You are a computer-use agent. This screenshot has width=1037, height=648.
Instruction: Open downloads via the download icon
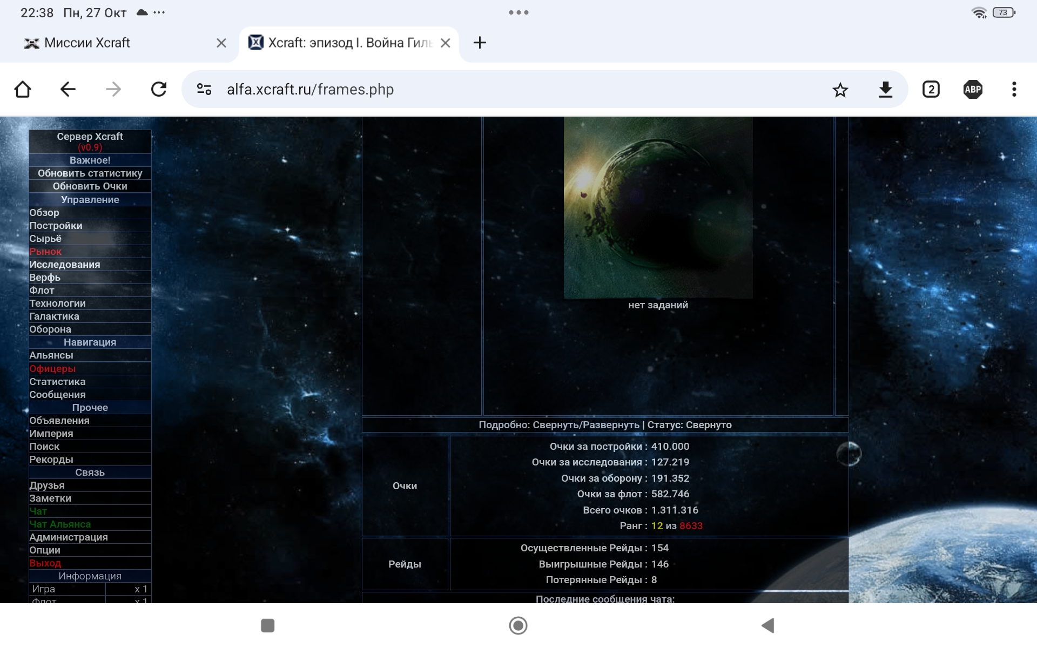click(885, 90)
